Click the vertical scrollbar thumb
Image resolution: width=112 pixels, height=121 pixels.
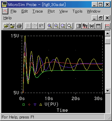(108, 41)
